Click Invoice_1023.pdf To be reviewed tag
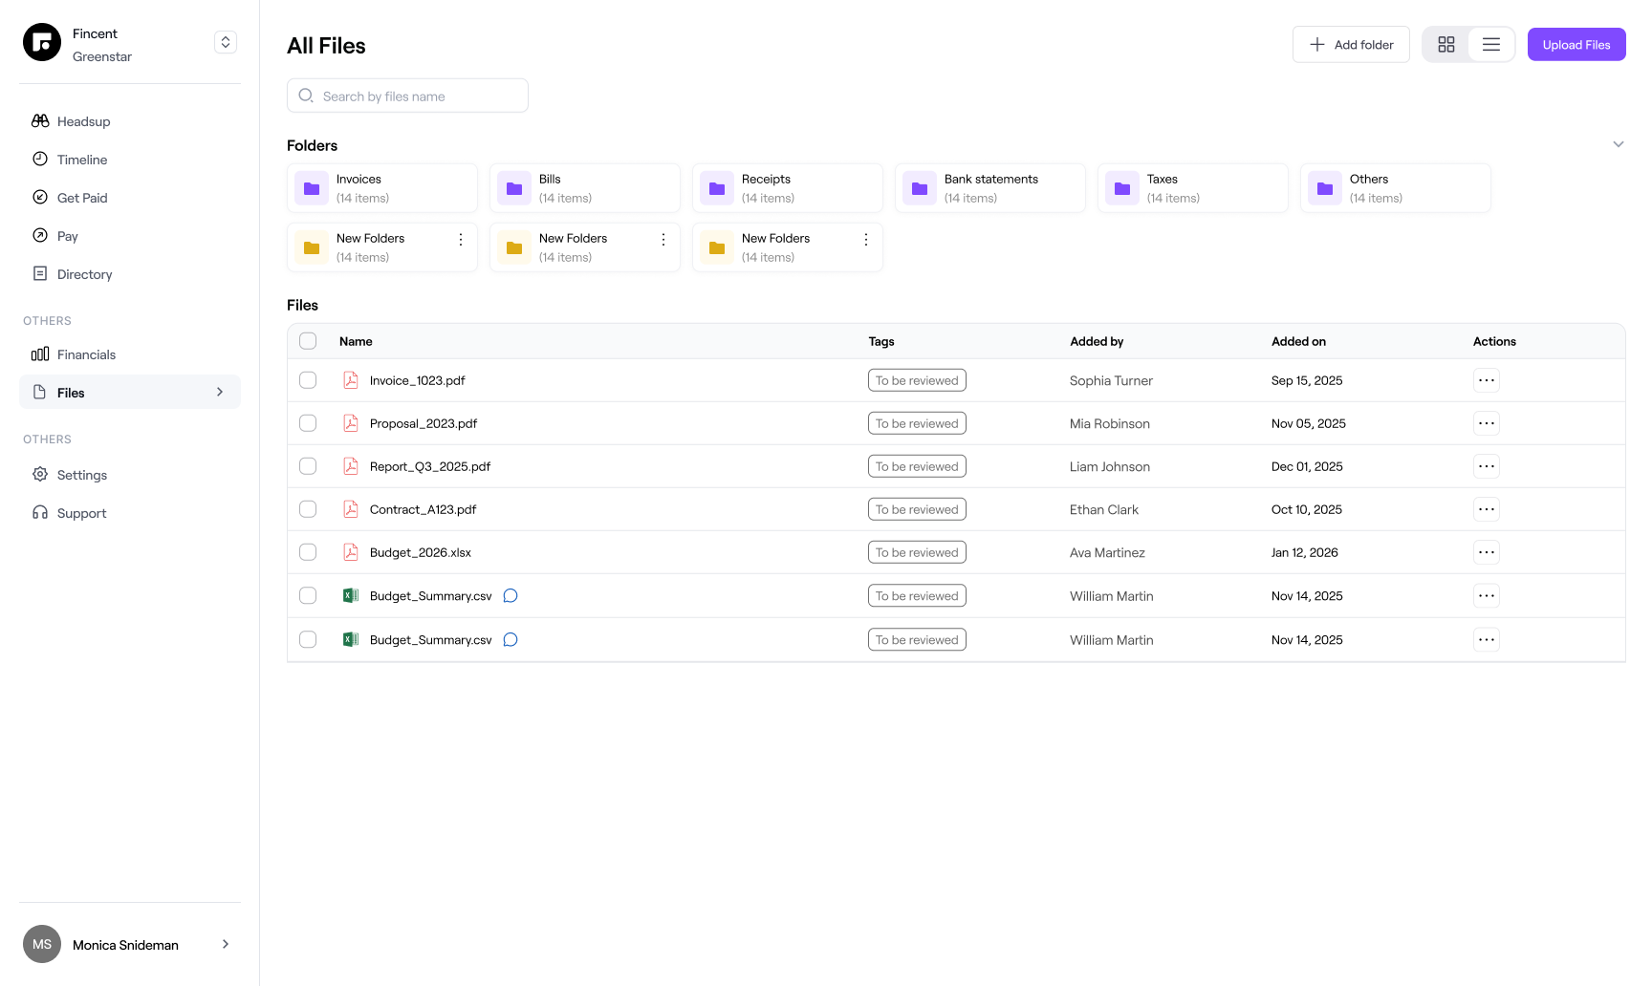This screenshot has width=1652, height=986. click(x=917, y=380)
